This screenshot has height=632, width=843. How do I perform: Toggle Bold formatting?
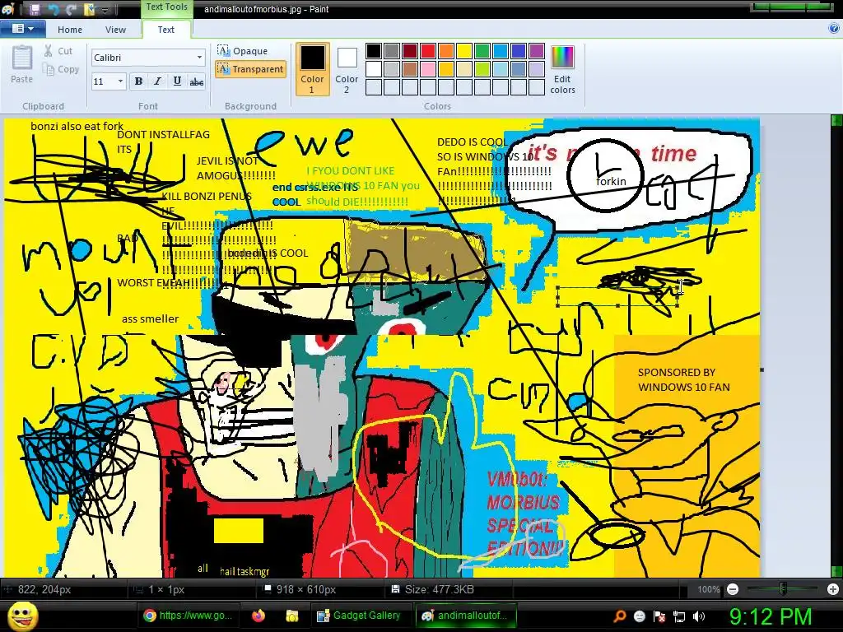138,81
